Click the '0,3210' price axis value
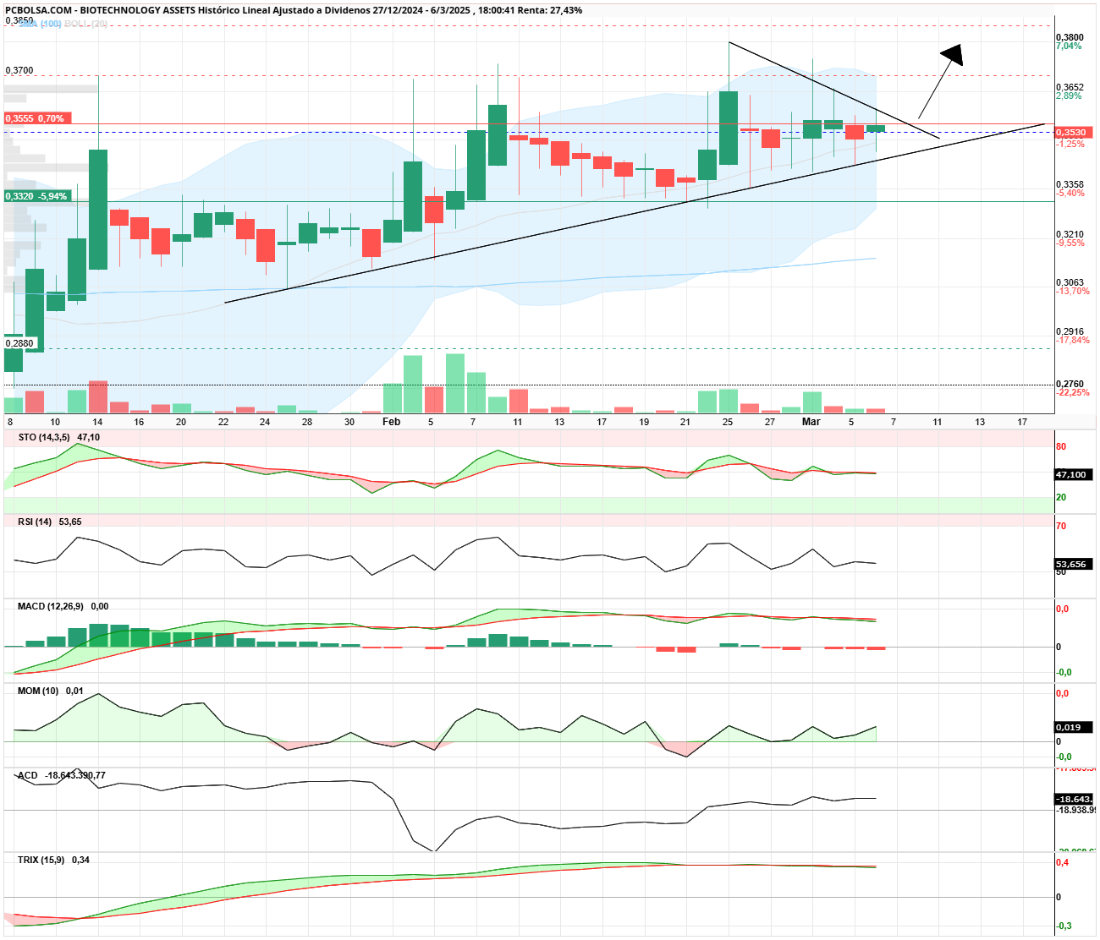The width and height of the screenshot is (1100, 940). 1070,234
